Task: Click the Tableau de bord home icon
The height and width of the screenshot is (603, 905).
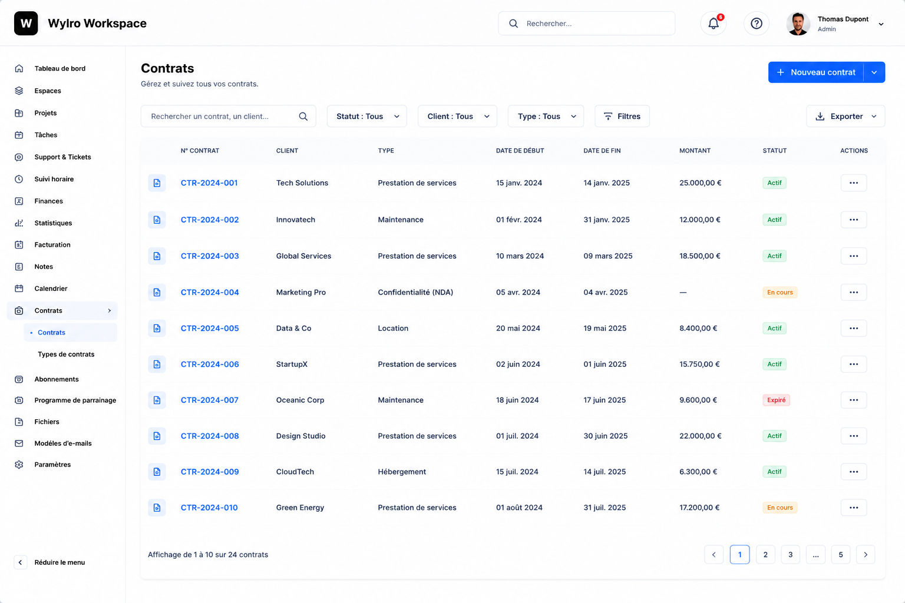Action: [x=19, y=68]
